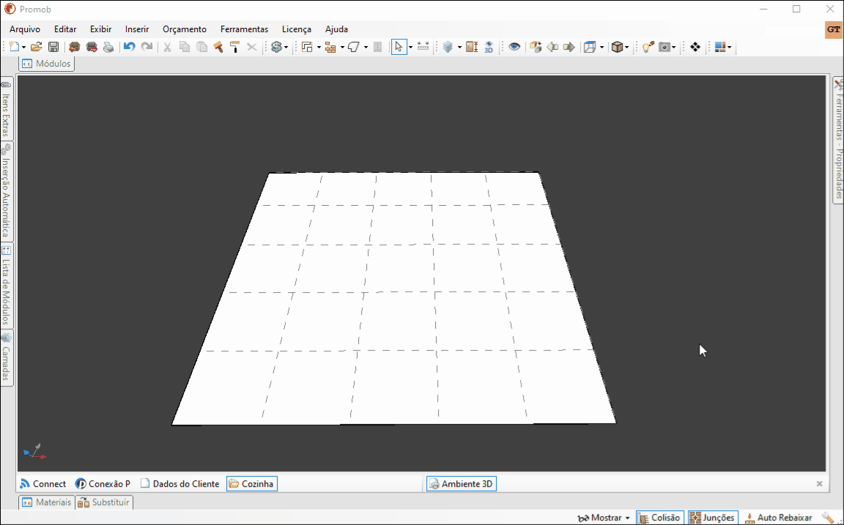Open a project with the folder icon
Screen dimensions: 844x525
[x=36, y=47]
